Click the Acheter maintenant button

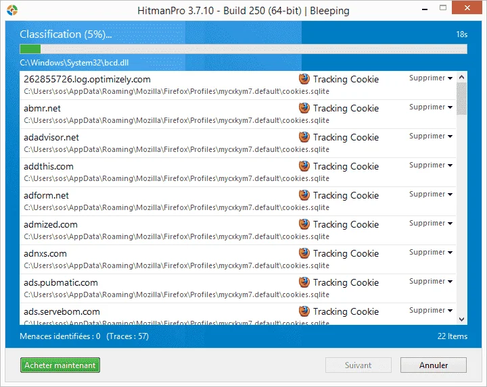[x=60, y=365]
